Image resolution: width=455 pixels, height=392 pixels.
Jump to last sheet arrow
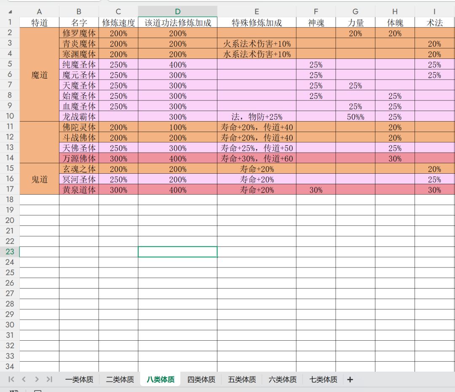(x=49, y=379)
